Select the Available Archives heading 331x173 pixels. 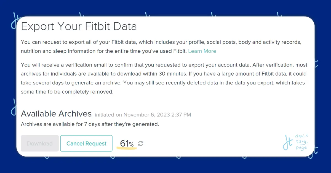(56, 113)
